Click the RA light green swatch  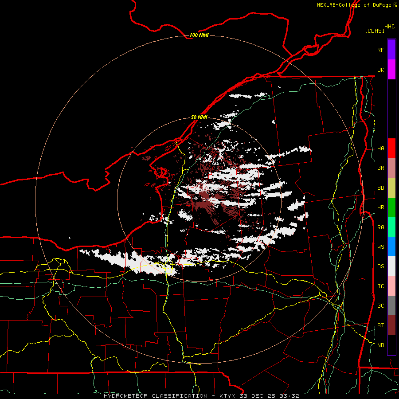[x=391, y=227]
